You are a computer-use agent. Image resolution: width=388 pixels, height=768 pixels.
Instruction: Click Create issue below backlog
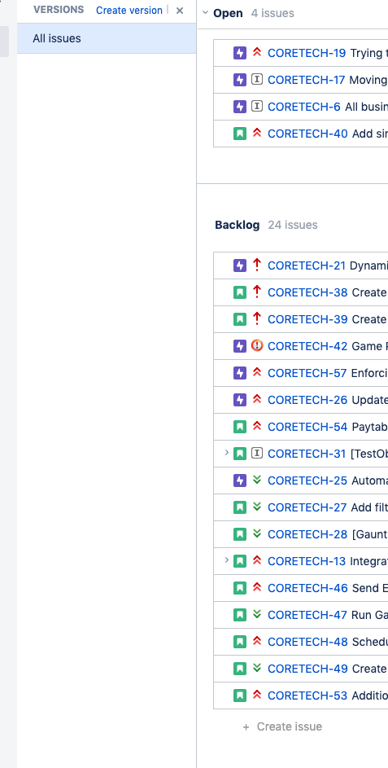click(282, 726)
